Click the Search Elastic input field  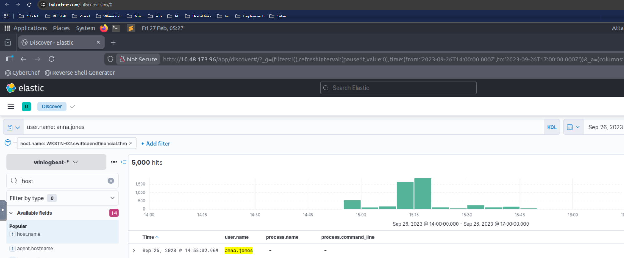click(398, 88)
